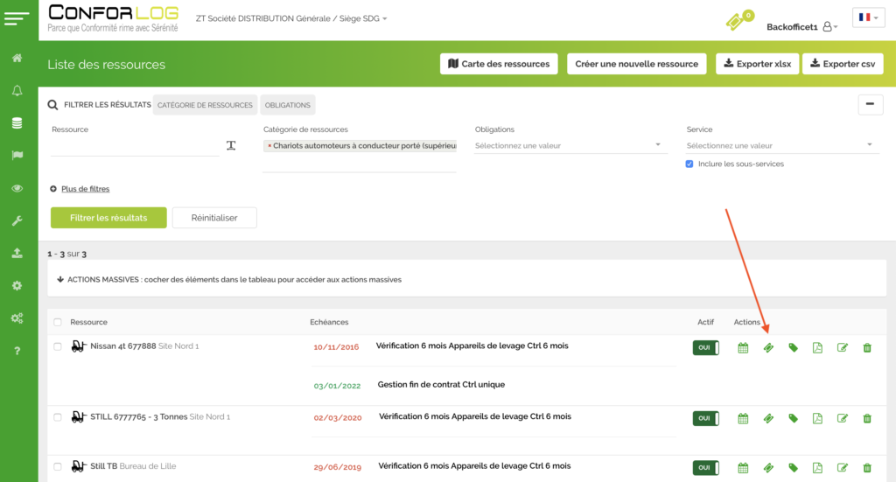Open the Obligations dropdown
The height and width of the screenshot is (482, 896).
pos(570,145)
